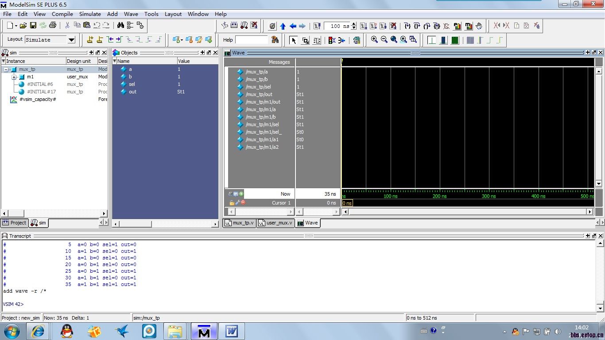Click the Zoom Out magnifier icon
605x340 pixels.
(x=384, y=40)
